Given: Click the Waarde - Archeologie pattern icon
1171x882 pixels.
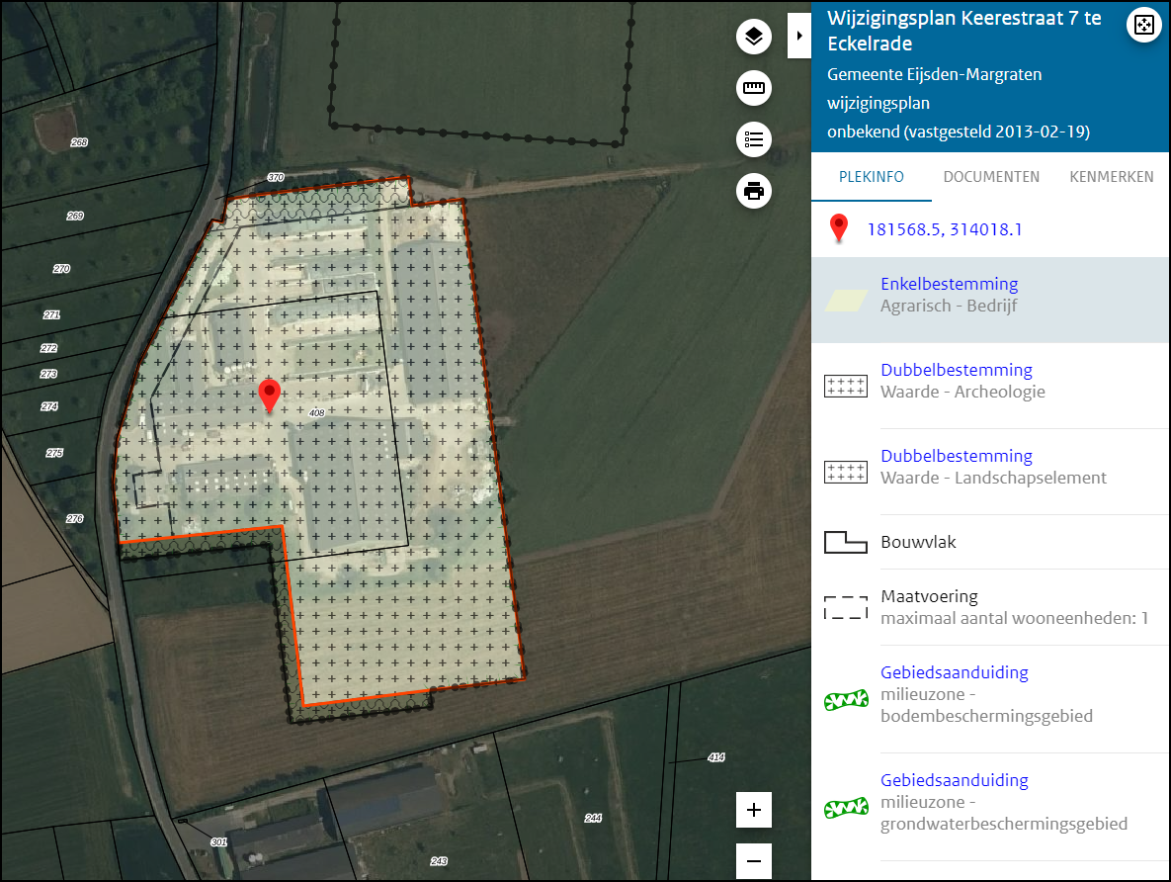Looking at the screenshot, I should pyautogui.click(x=845, y=387).
